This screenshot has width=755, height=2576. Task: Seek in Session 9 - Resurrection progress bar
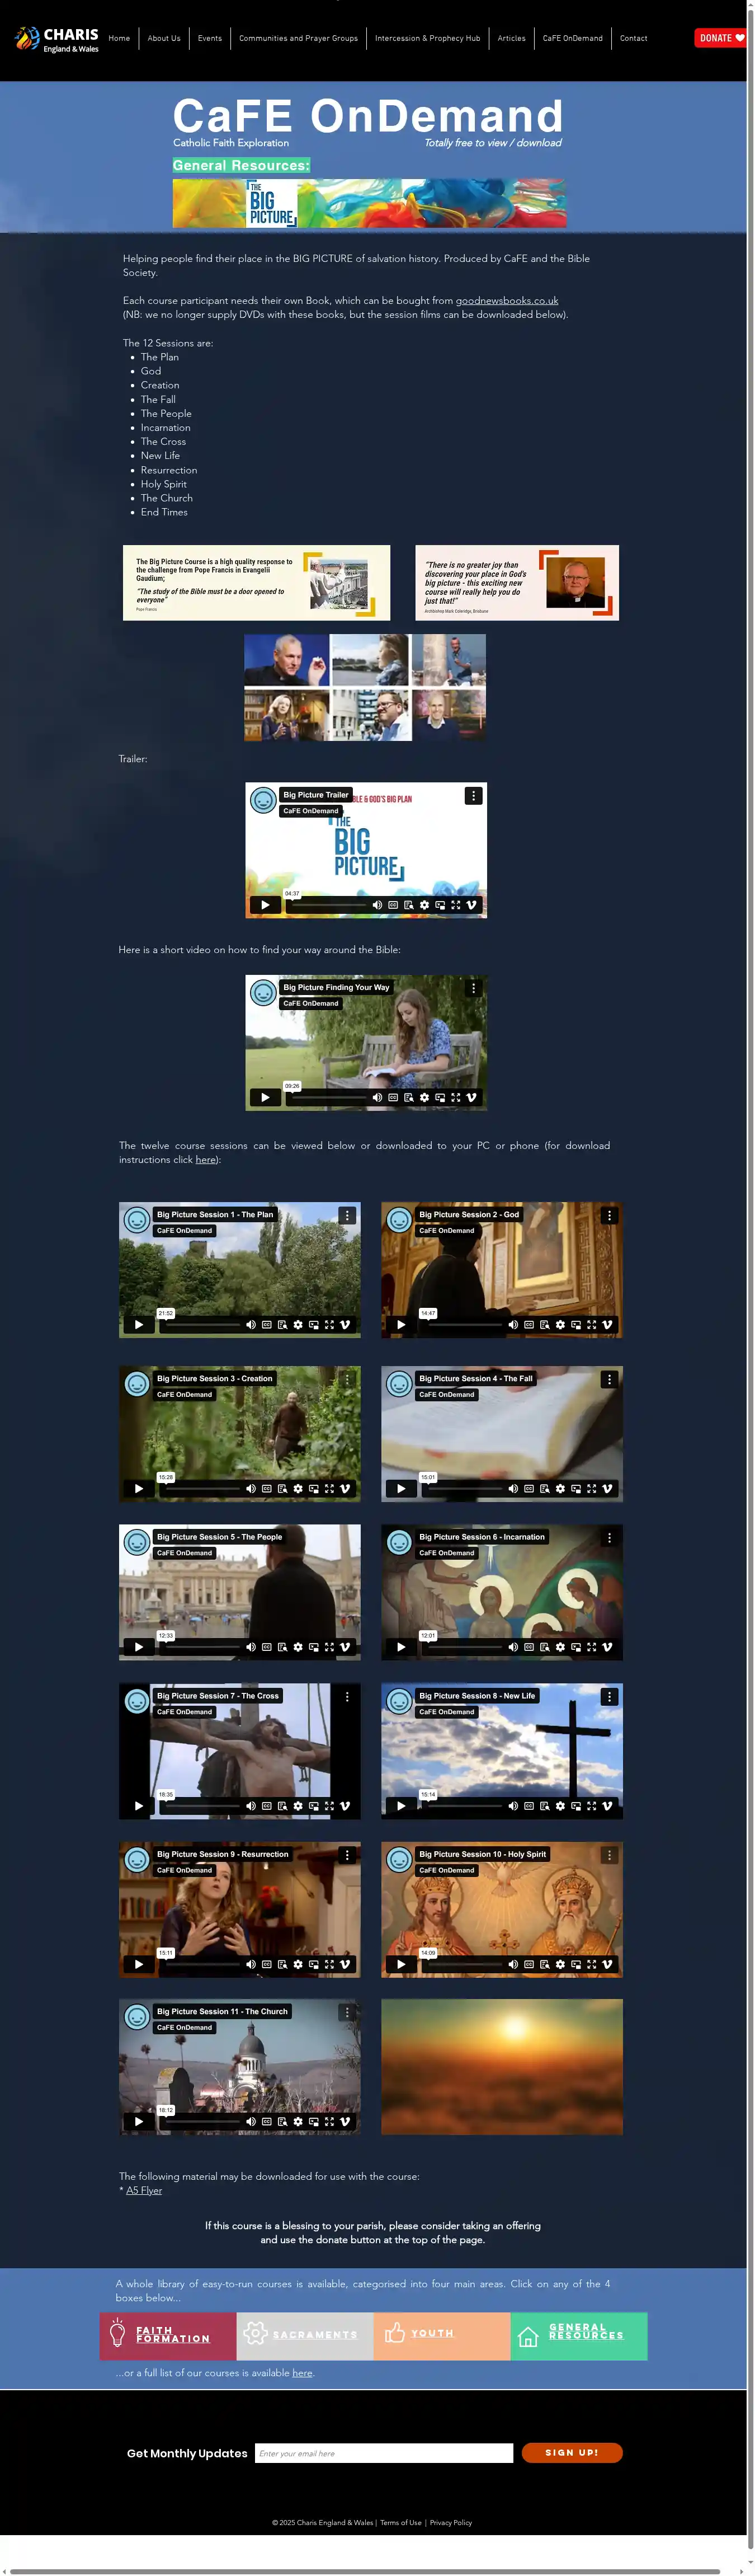[x=201, y=1964]
